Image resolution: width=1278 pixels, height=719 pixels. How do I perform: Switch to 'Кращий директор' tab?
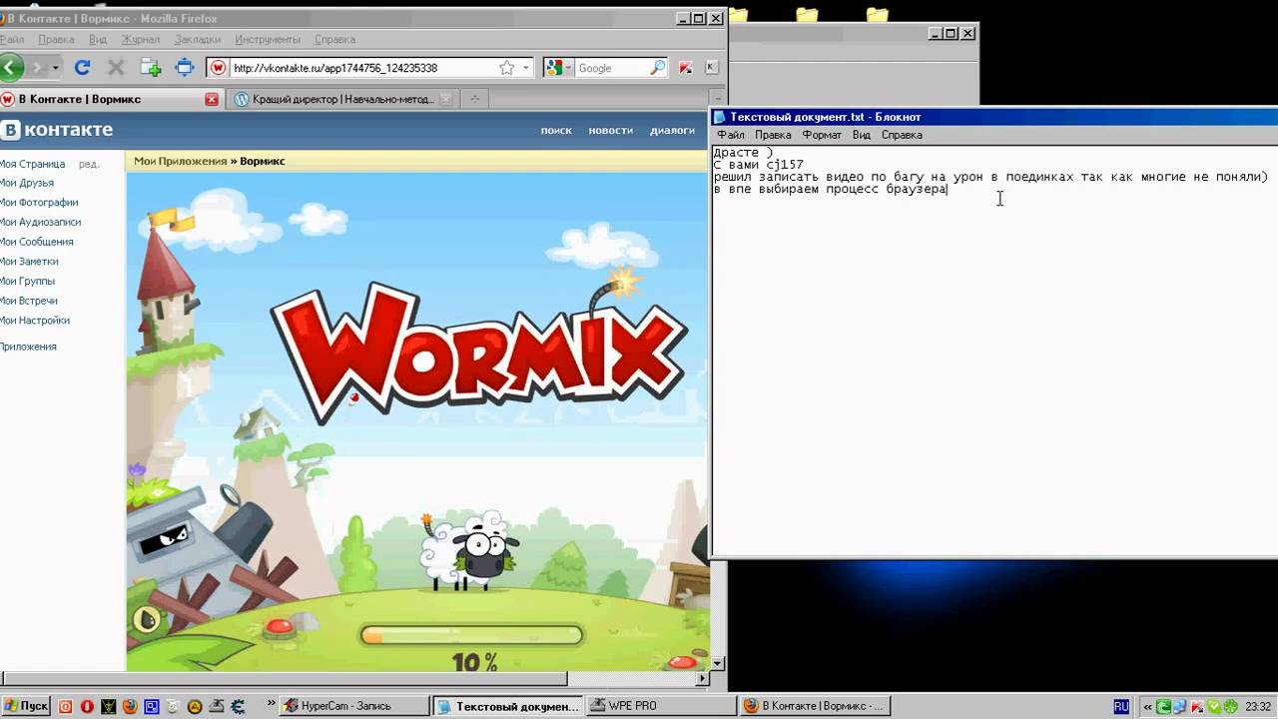(342, 99)
